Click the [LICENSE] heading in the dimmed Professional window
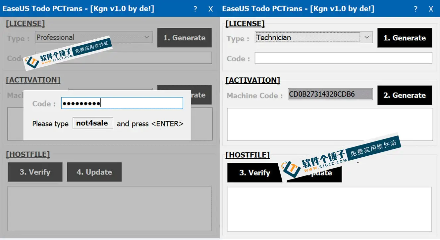 25,23
